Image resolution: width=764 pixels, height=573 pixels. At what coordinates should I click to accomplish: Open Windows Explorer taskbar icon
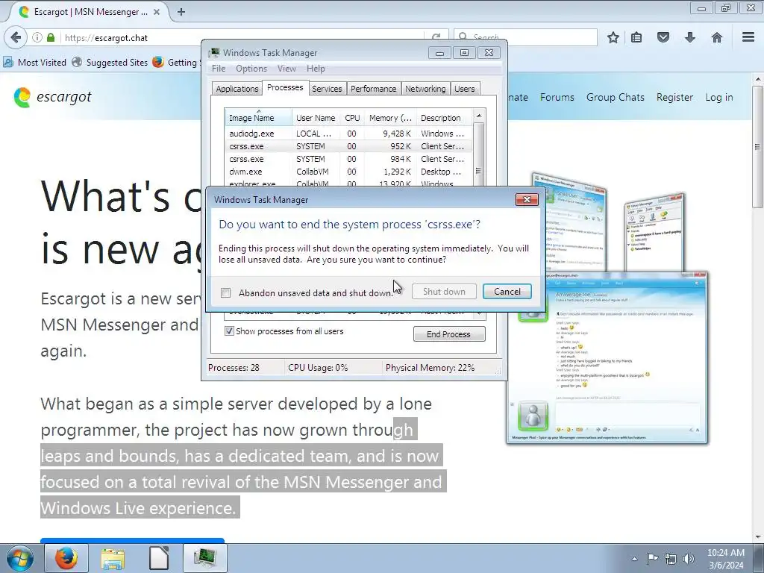[113, 558]
